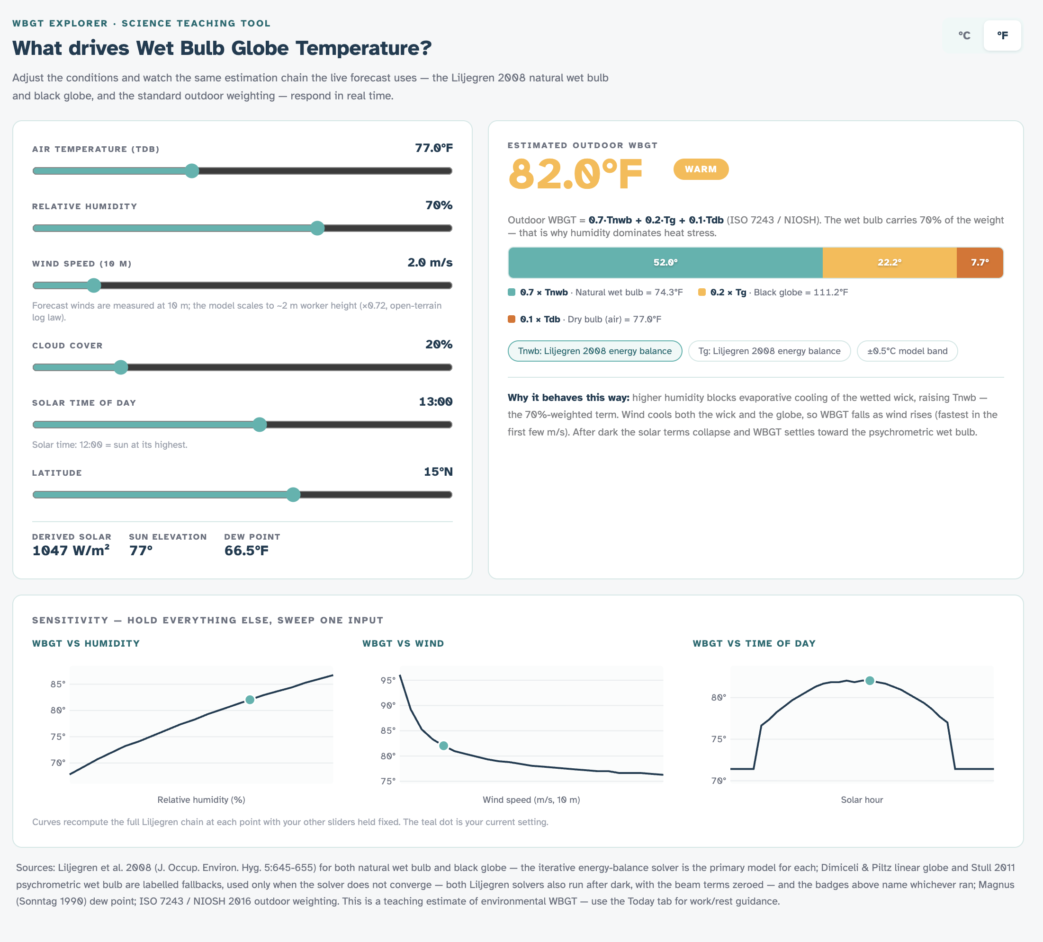Click the teal dot on the wind chart
Image resolution: width=1043 pixels, height=942 pixels.
pyautogui.click(x=443, y=746)
